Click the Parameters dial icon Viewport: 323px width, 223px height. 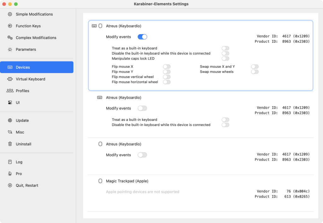click(10, 50)
